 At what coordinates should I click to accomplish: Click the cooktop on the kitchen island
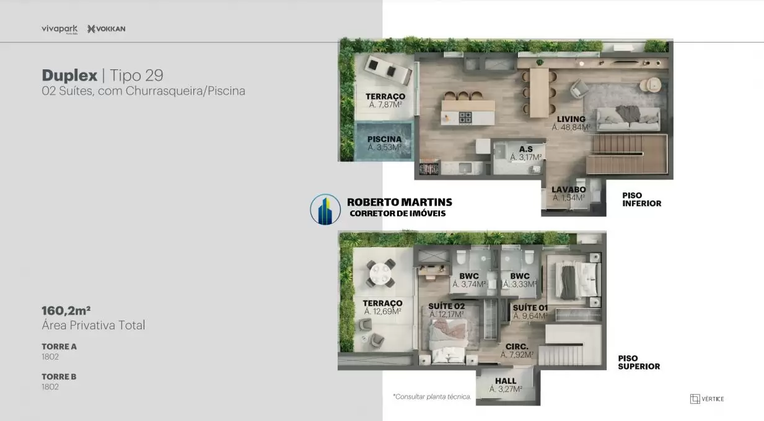pos(465,117)
